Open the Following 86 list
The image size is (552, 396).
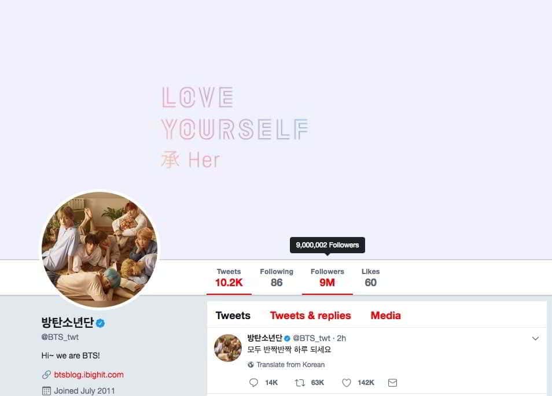point(277,277)
